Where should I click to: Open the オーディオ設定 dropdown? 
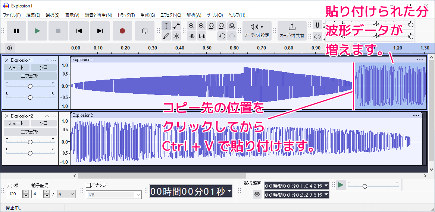(x=257, y=30)
